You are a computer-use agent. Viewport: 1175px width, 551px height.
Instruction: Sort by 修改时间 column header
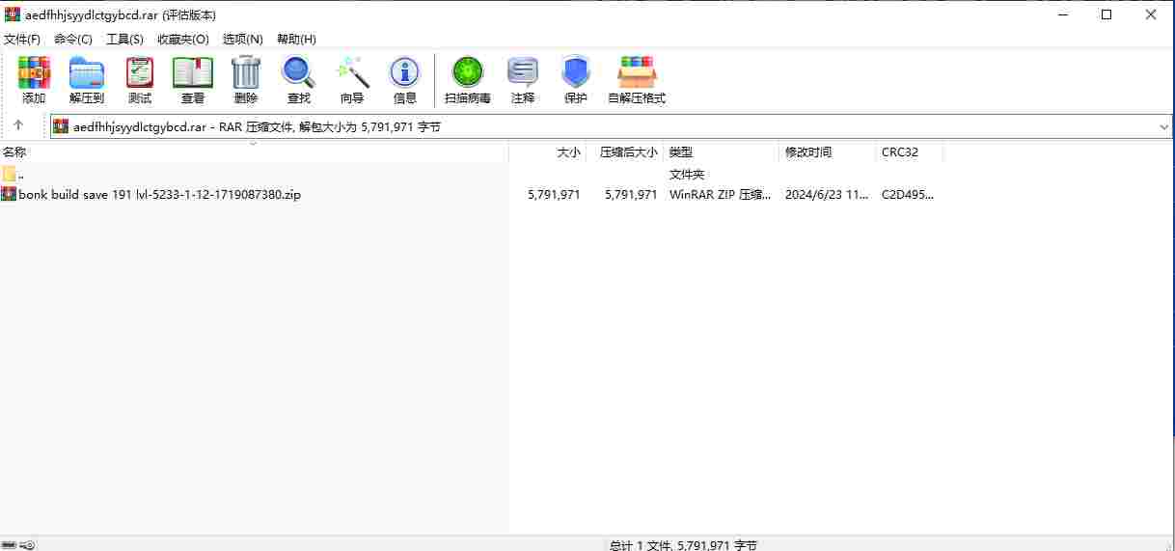(x=827, y=152)
